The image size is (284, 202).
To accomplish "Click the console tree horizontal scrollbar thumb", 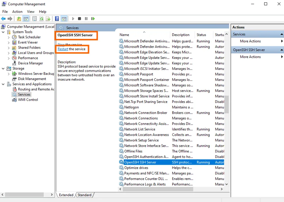I will pyautogui.click(x=24, y=194).
